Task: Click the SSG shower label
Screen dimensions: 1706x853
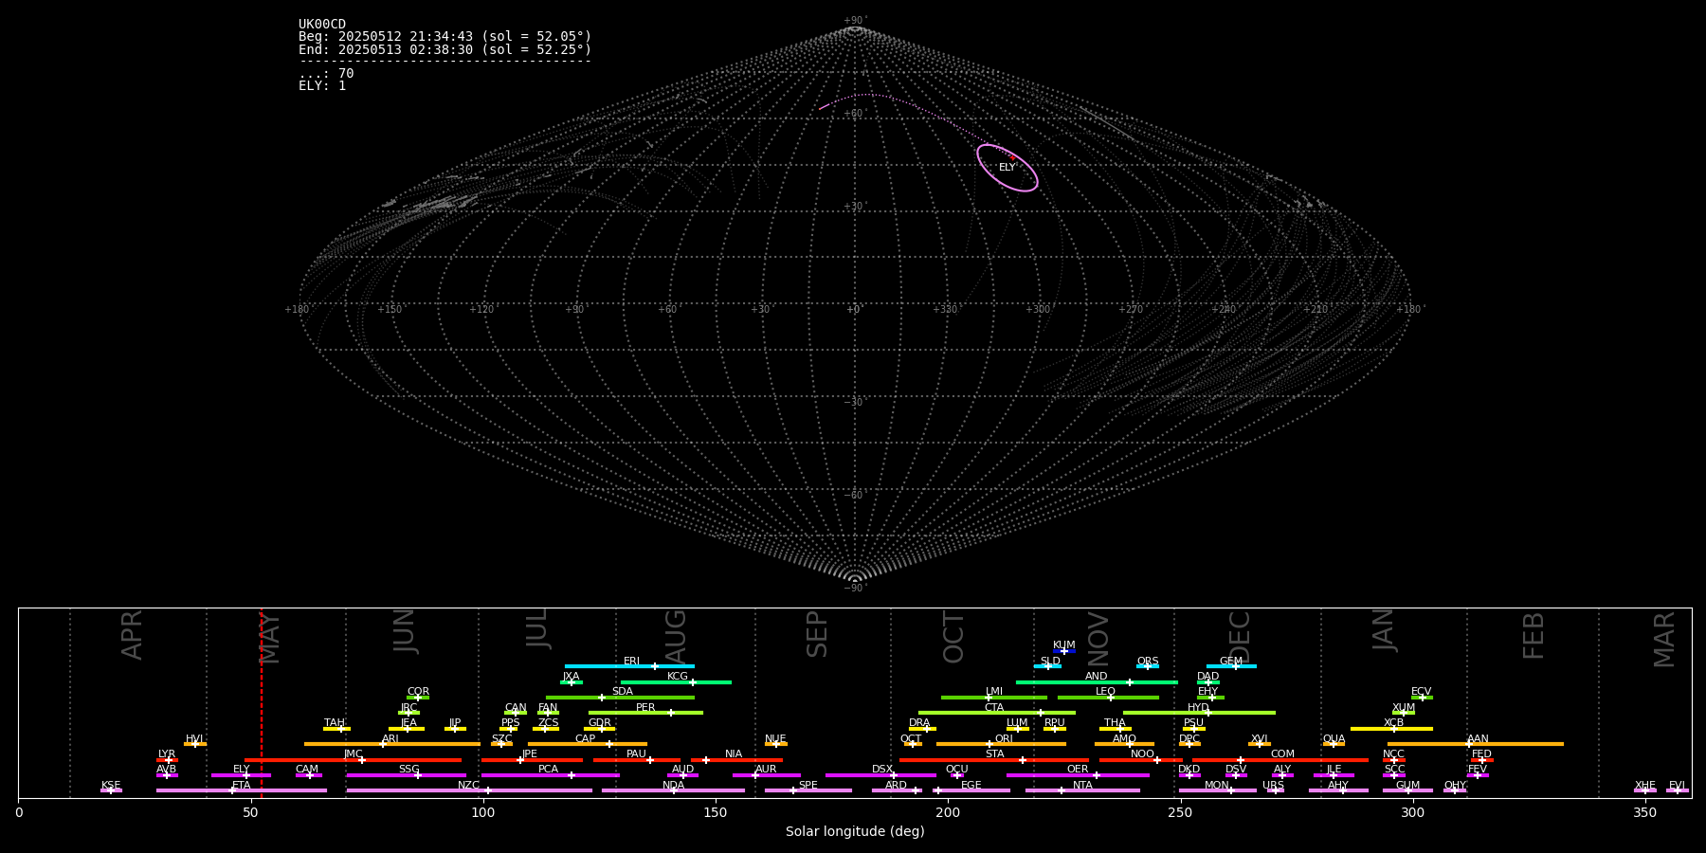Action: click(409, 770)
